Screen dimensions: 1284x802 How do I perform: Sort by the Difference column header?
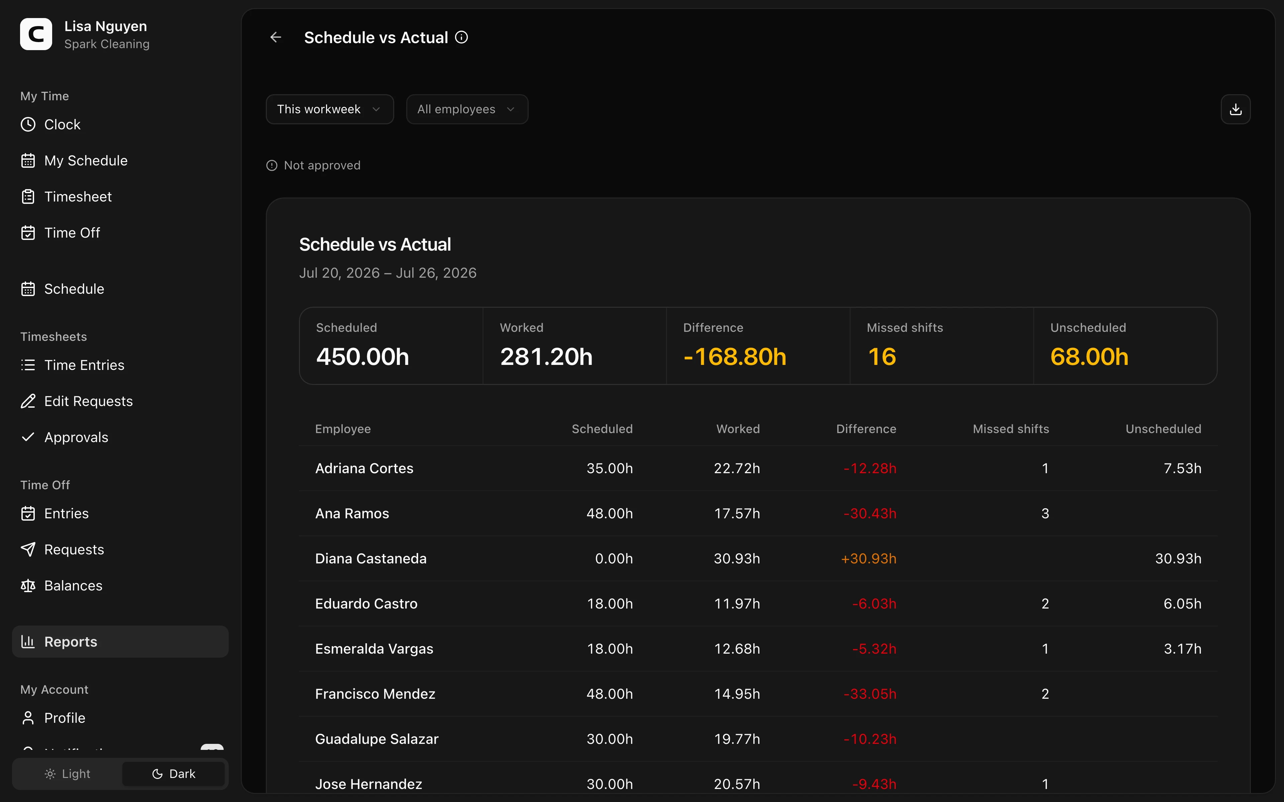[x=866, y=429]
